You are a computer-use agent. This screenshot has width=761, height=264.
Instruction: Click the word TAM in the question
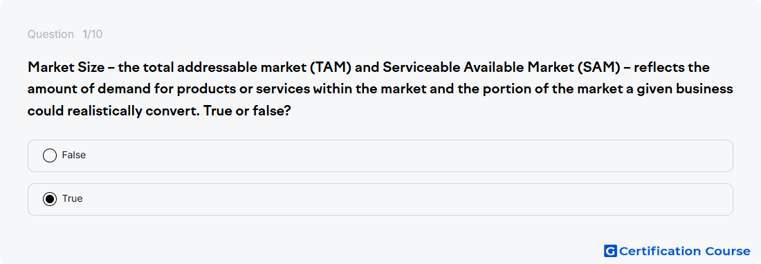[330, 67]
